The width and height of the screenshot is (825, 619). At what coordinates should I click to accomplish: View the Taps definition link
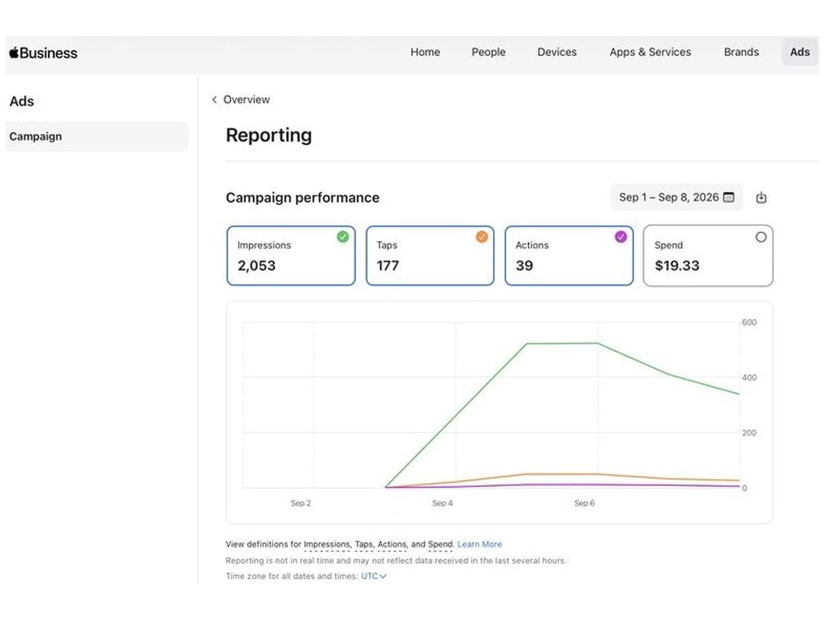tap(364, 544)
